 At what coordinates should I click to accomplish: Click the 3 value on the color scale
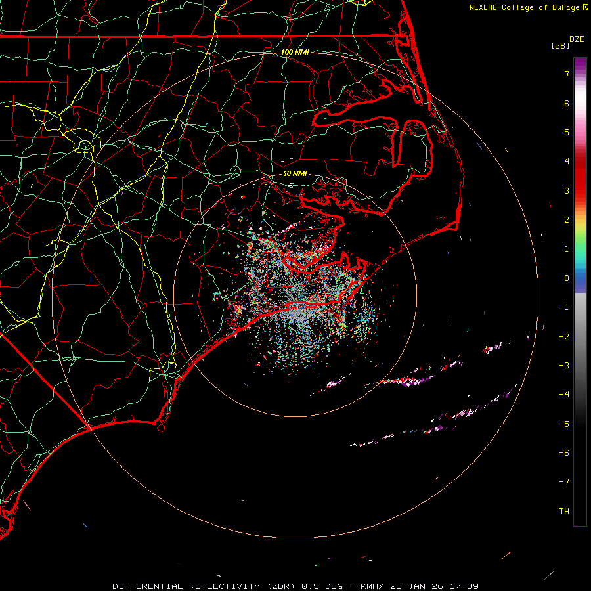(567, 190)
